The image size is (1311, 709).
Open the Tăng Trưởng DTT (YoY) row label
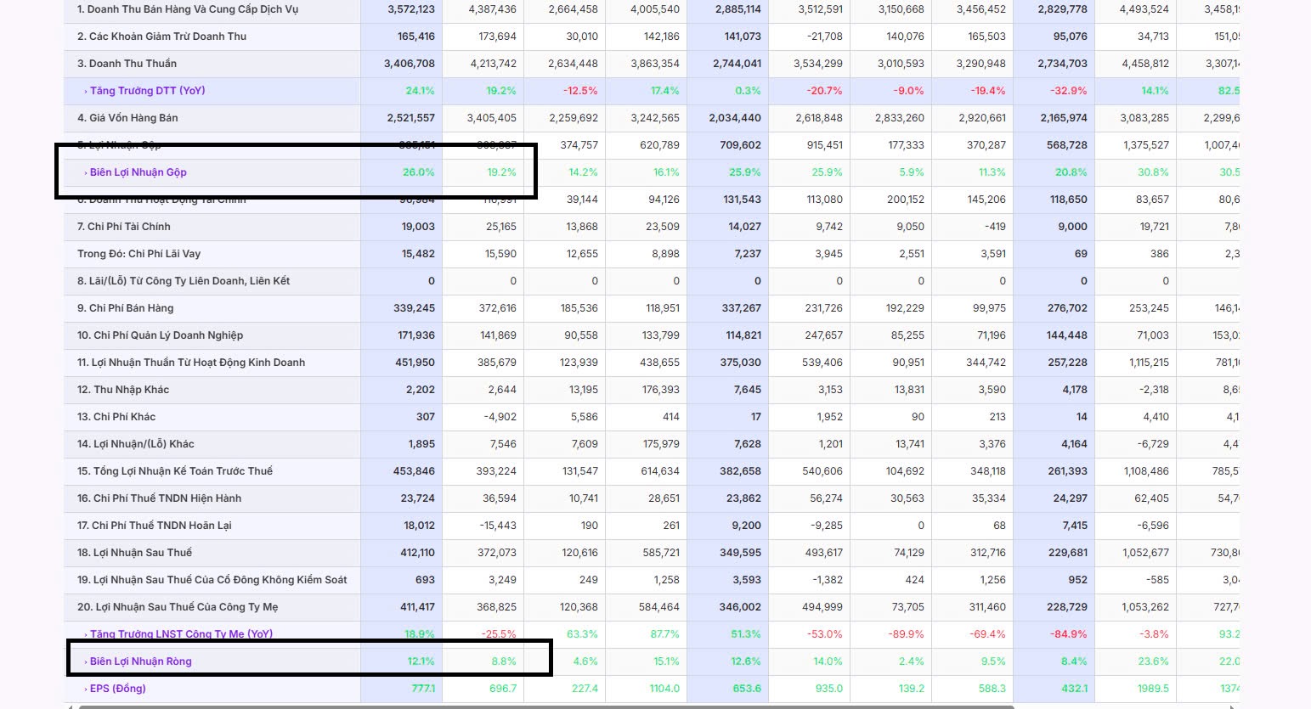(147, 91)
